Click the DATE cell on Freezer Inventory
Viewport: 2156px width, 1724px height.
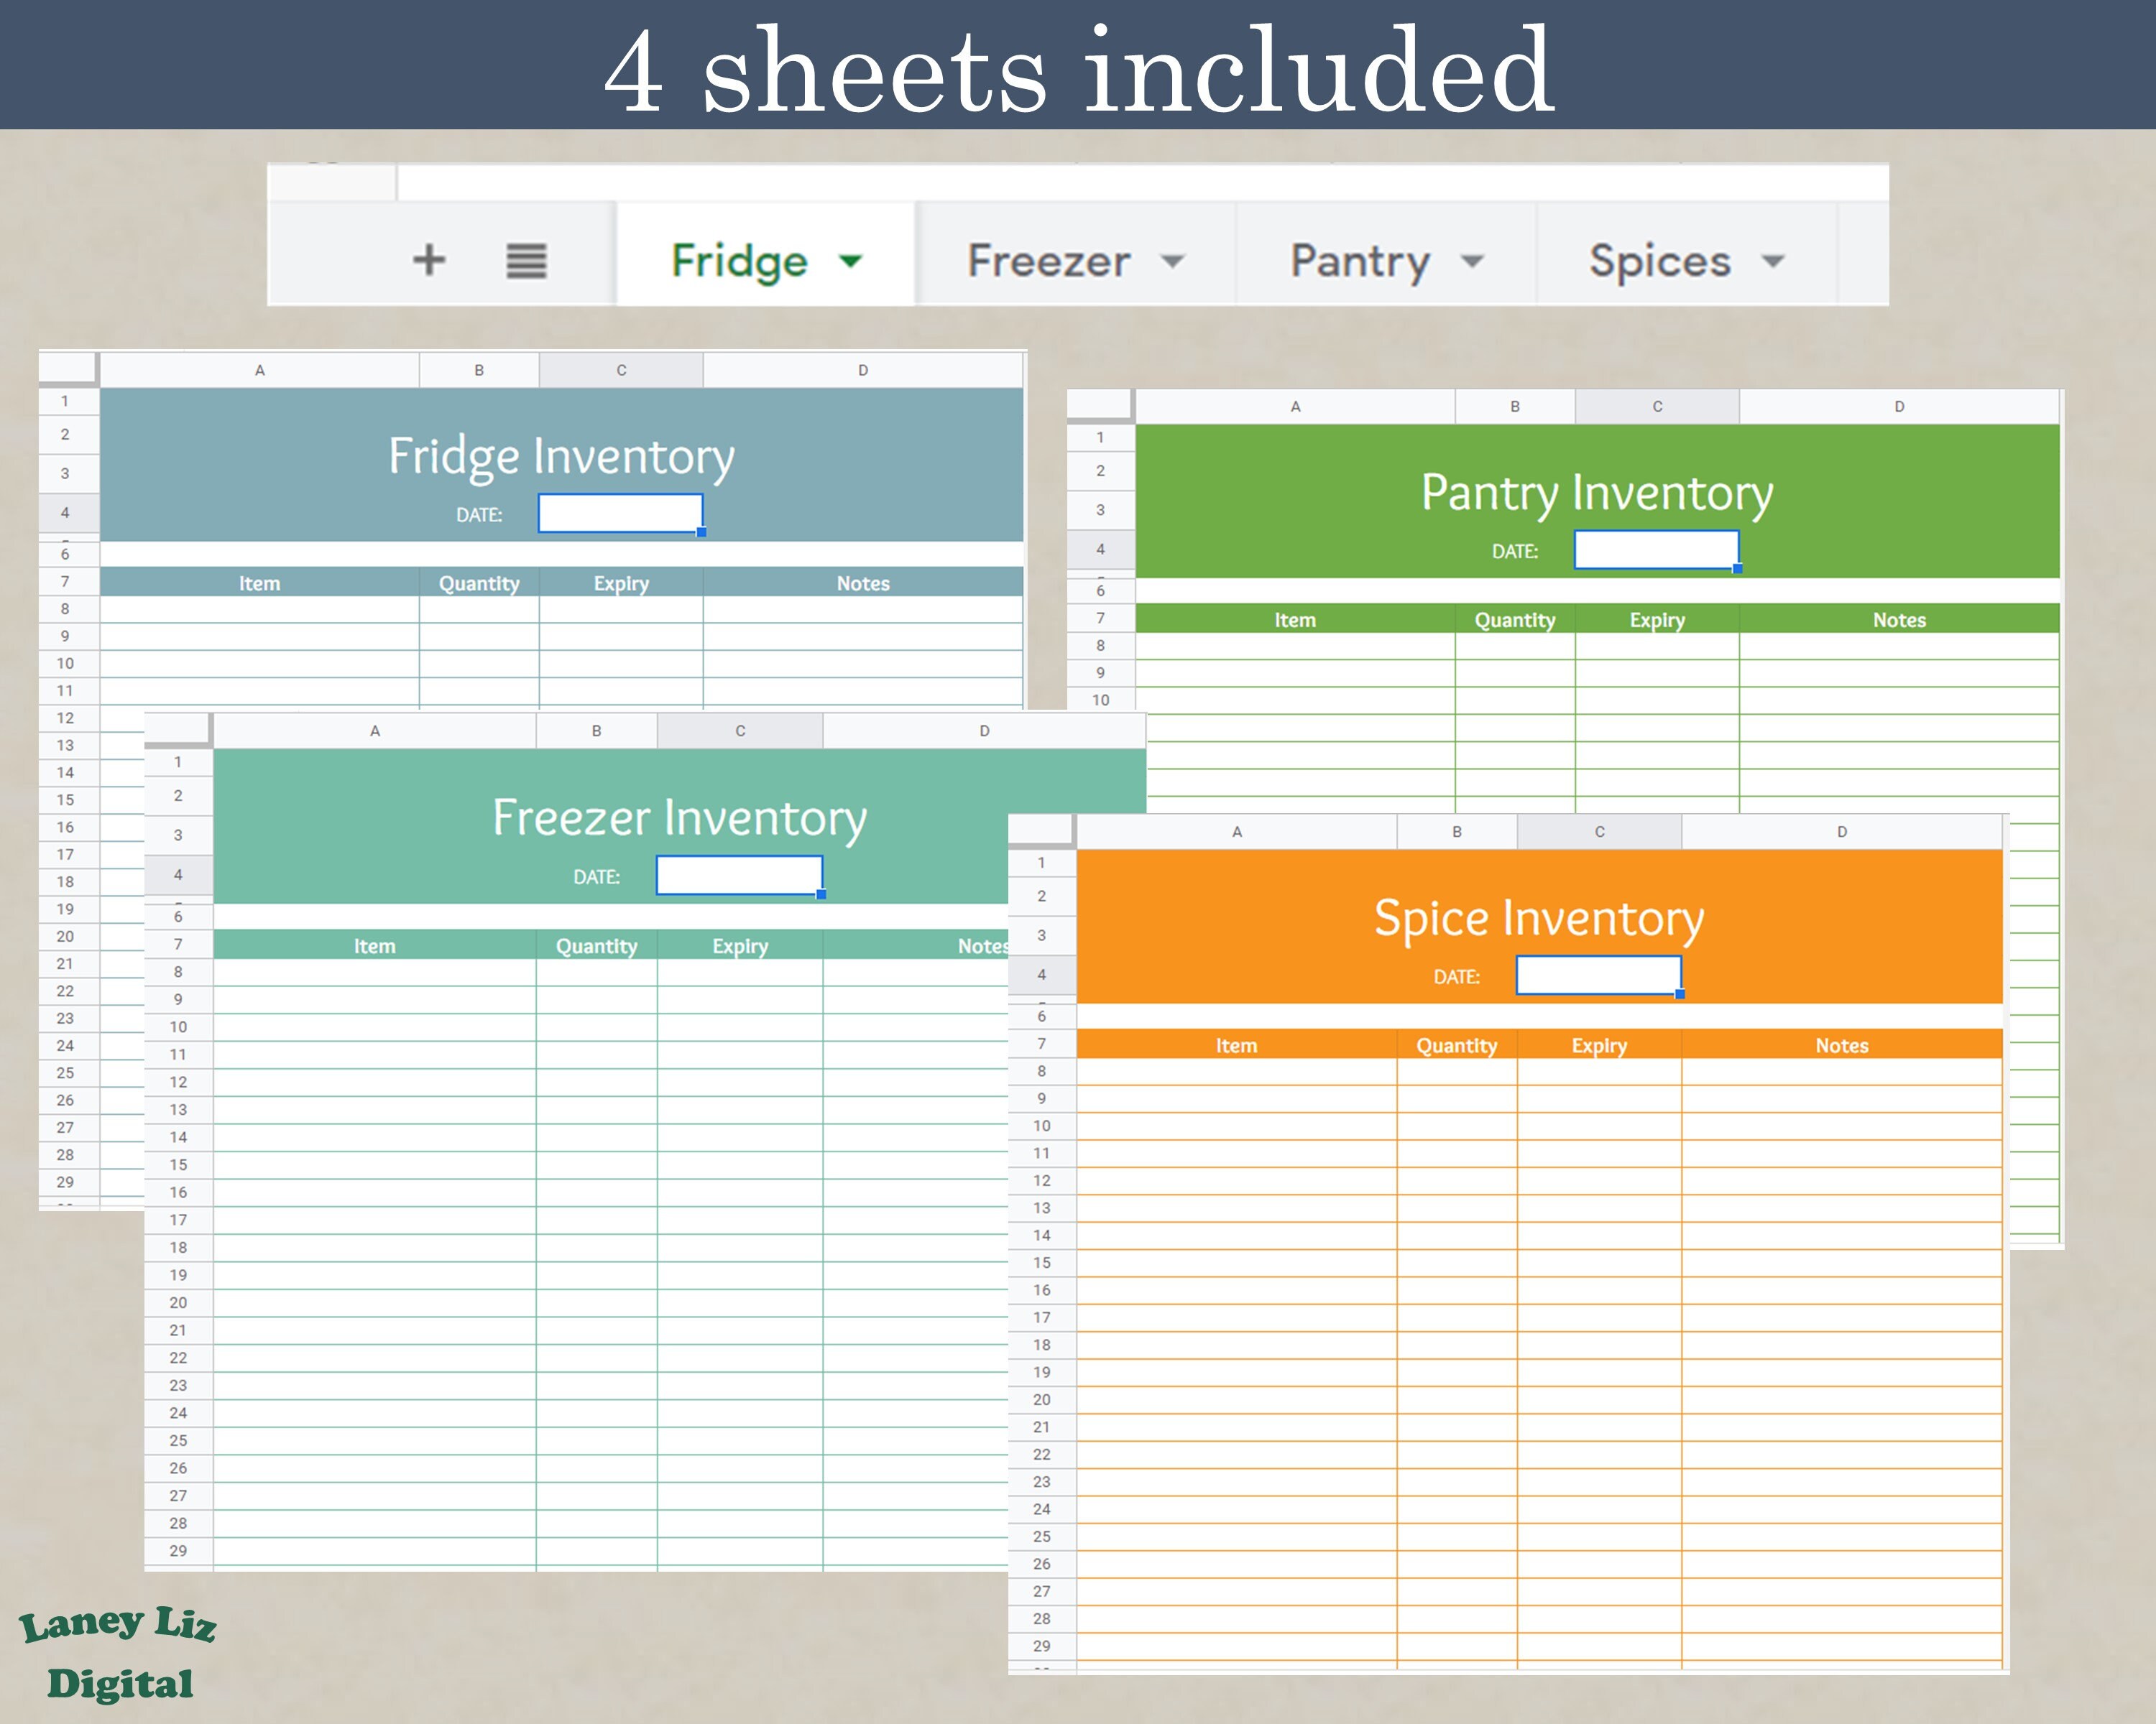[x=739, y=873]
